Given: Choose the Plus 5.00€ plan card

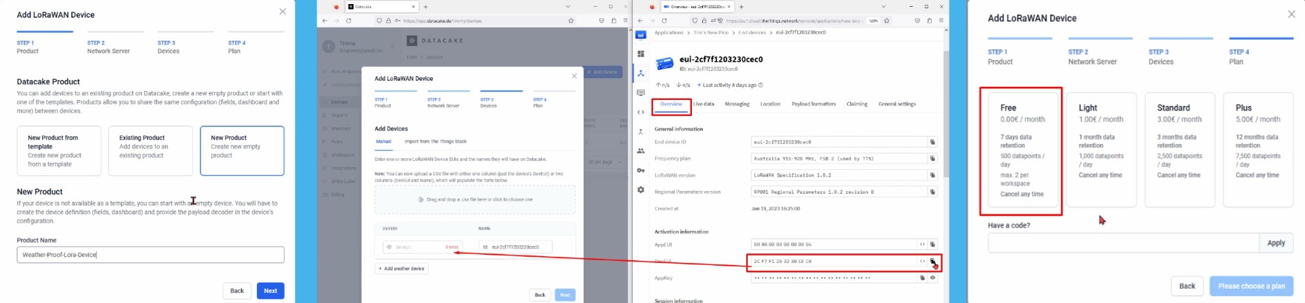Looking at the screenshot, I should (1258, 150).
